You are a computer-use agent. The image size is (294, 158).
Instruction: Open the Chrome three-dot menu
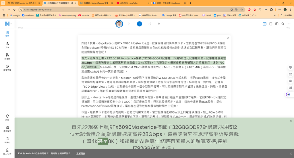[x=291, y=9]
